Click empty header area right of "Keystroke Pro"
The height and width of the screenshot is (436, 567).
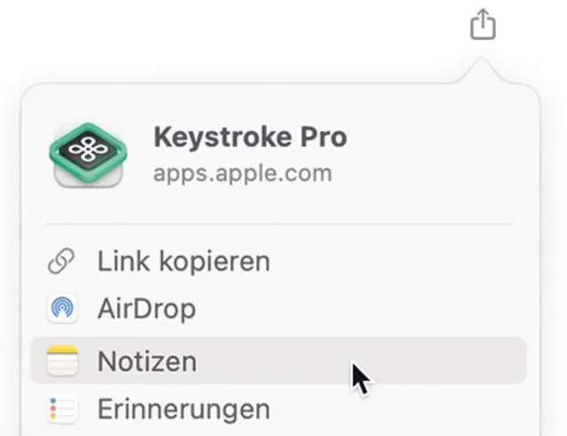434,138
